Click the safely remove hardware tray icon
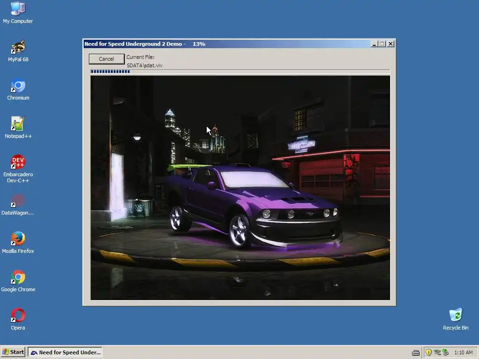Viewport: 479px width, 359px height. point(445,352)
